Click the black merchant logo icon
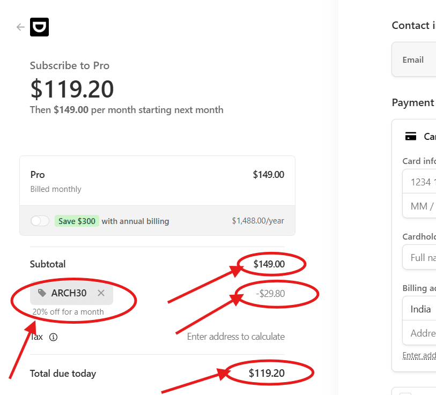Screen dimensions: 436x395 pos(39,27)
